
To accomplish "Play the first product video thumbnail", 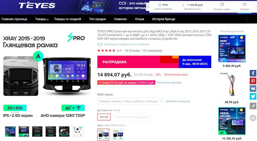I will point(10,131).
